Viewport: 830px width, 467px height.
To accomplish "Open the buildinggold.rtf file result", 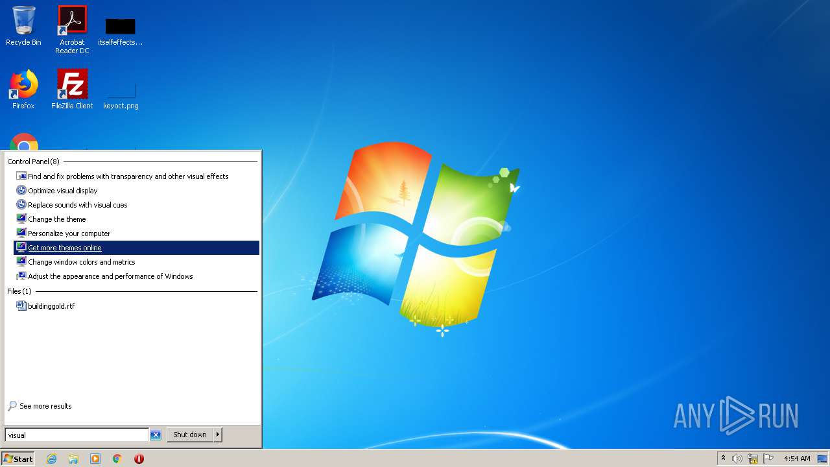I will coord(137,306).
